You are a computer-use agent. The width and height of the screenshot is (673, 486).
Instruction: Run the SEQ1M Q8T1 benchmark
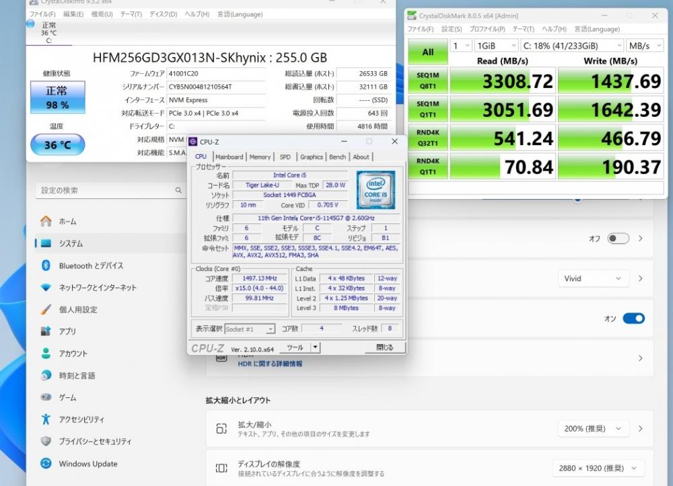428,81
